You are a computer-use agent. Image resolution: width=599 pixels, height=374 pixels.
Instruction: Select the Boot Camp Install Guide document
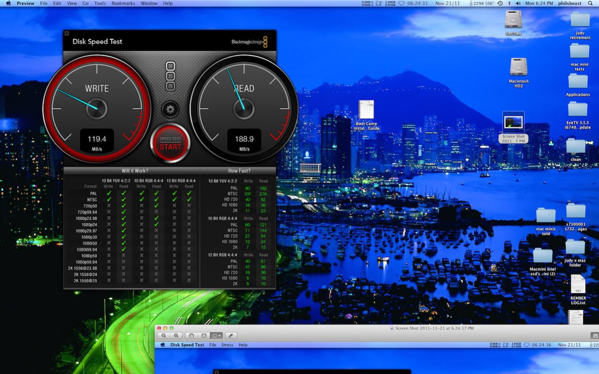point(367,115)
